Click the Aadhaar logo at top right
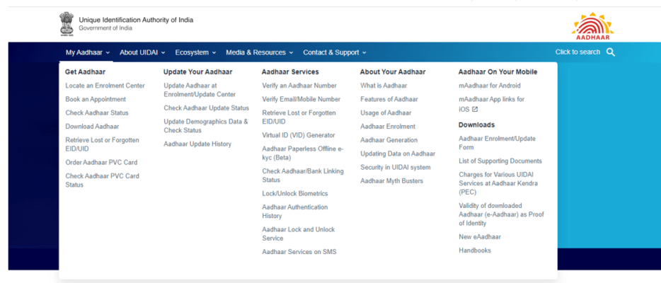Image resolution: width=661 pixels, height=283 pixels. 592,25
